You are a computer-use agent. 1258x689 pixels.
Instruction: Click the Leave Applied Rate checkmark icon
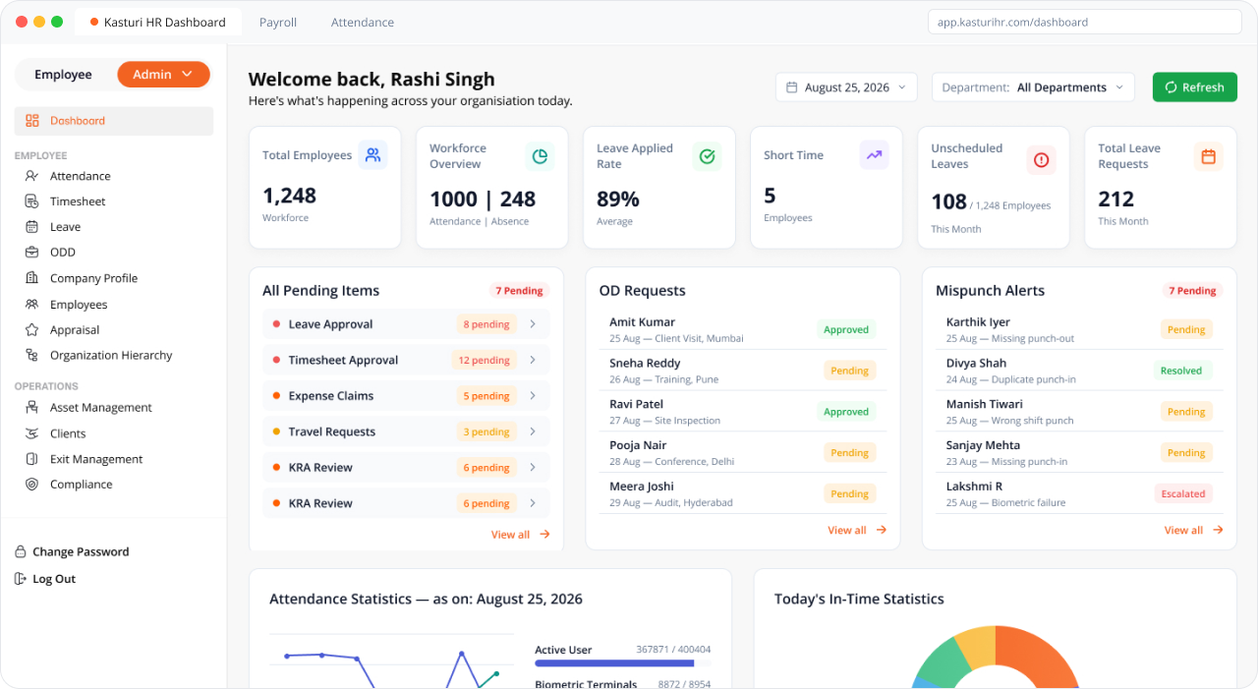[707, 155]
